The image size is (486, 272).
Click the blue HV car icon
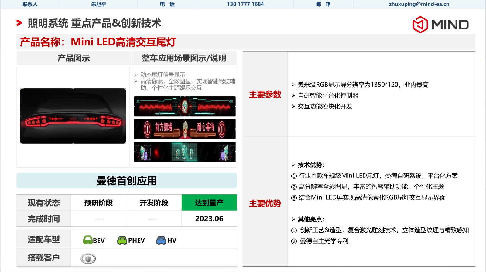tap(161, 240)
